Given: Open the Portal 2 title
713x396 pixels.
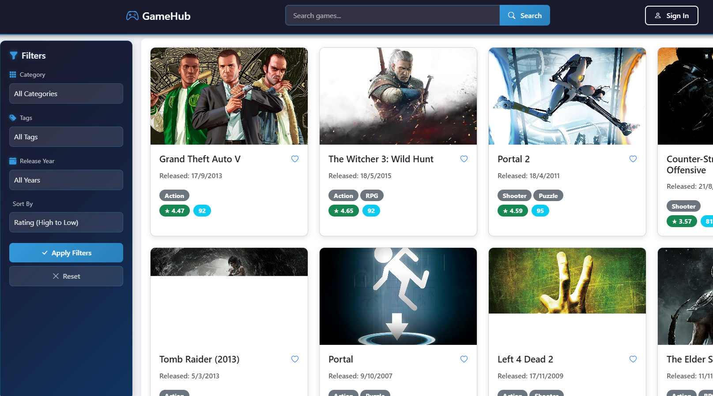Looking at the screenshot, I should pyautogui.click(x=513, y=159).
